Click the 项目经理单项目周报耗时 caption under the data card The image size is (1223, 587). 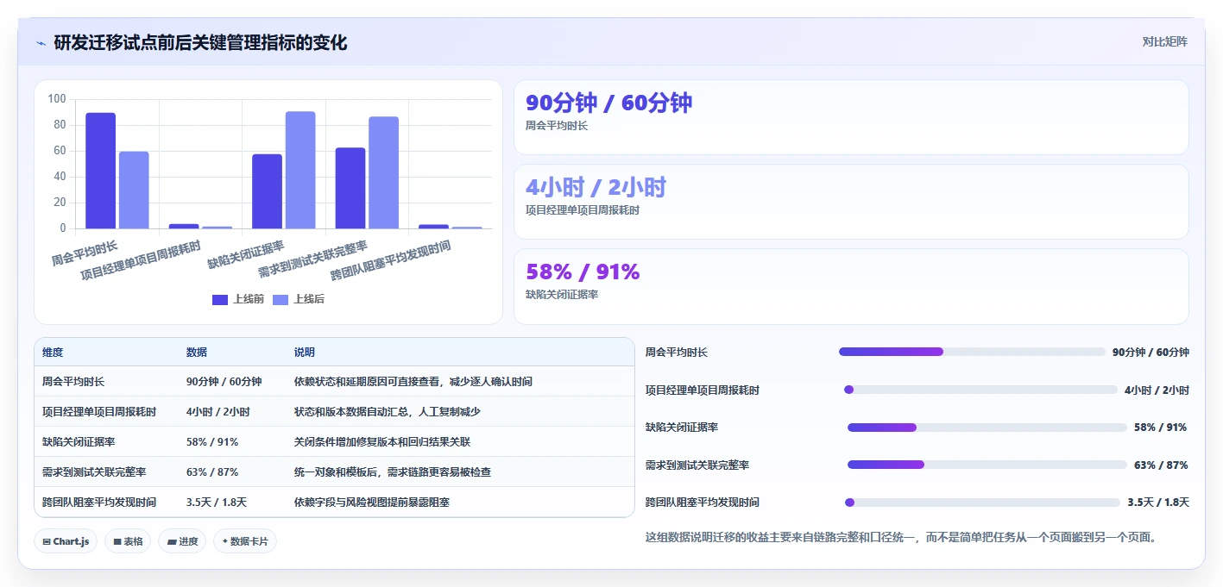click(x=583, y=210)
